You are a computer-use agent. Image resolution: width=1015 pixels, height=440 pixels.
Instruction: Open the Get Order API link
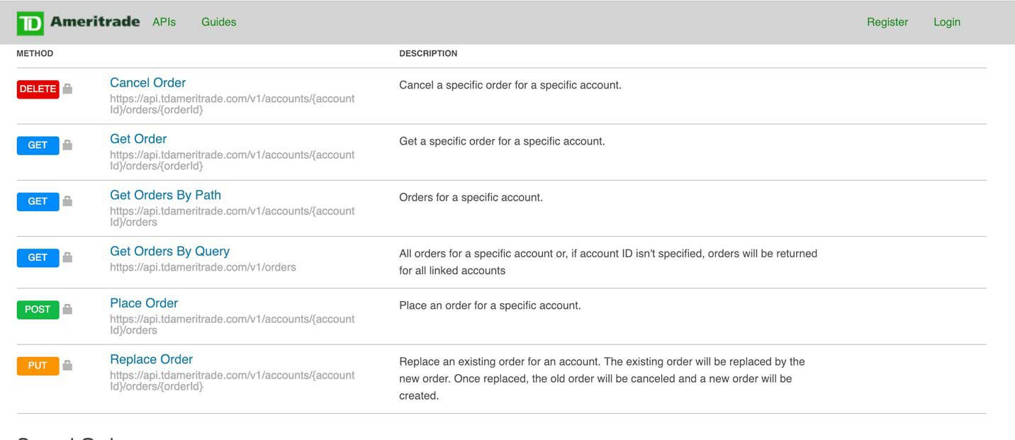click(x=138, y=139)
